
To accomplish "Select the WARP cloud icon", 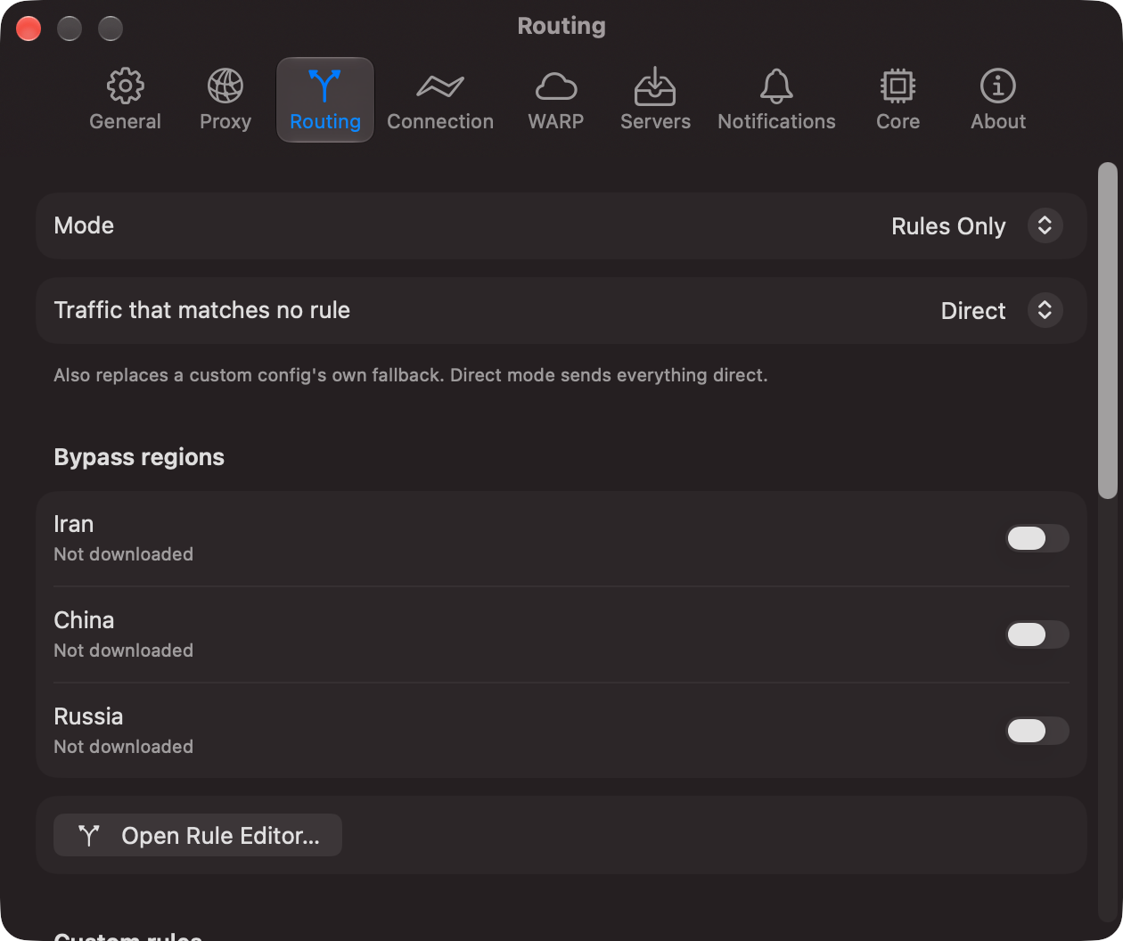I will pos(556,86).
